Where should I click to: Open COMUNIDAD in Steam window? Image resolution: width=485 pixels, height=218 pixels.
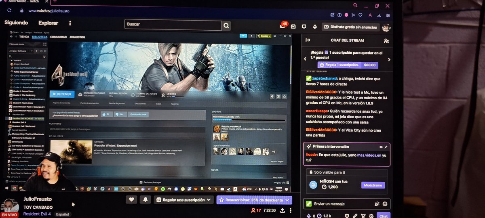59,37
